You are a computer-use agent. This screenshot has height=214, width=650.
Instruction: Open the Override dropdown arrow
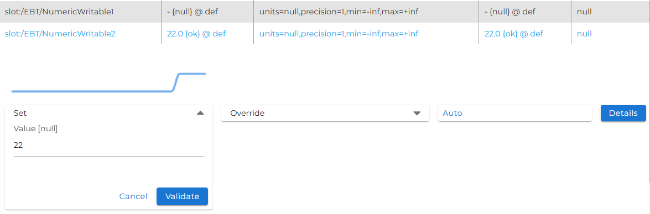point(417,113)
